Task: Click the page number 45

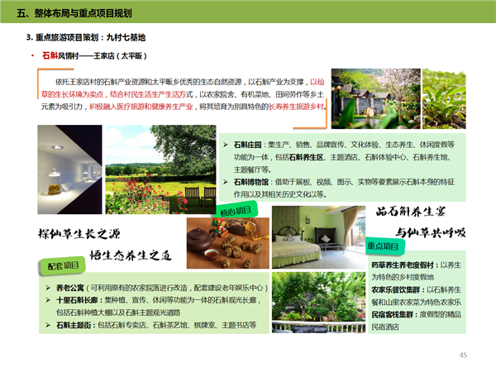Action: pos(463,355)
